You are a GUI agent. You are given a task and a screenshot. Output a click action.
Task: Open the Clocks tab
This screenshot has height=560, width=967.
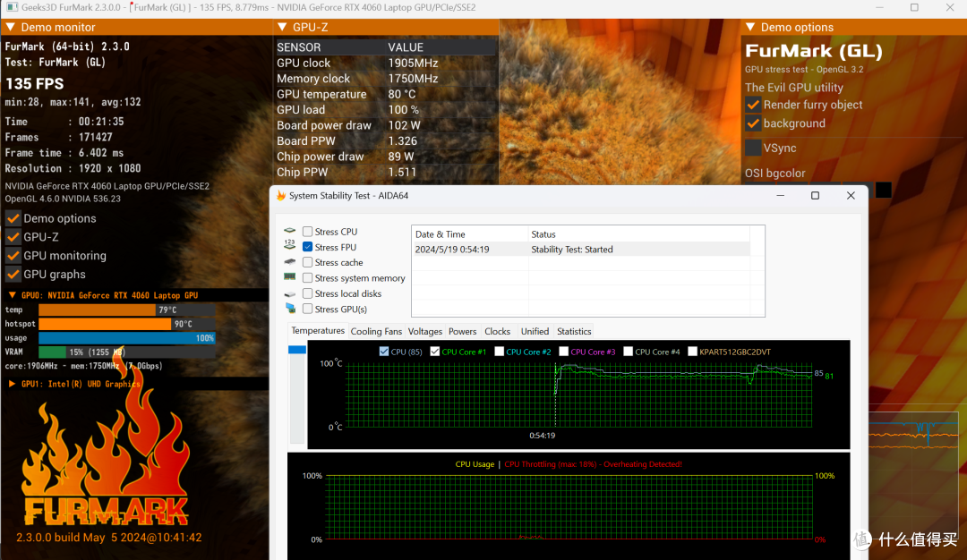pos(497,332)
